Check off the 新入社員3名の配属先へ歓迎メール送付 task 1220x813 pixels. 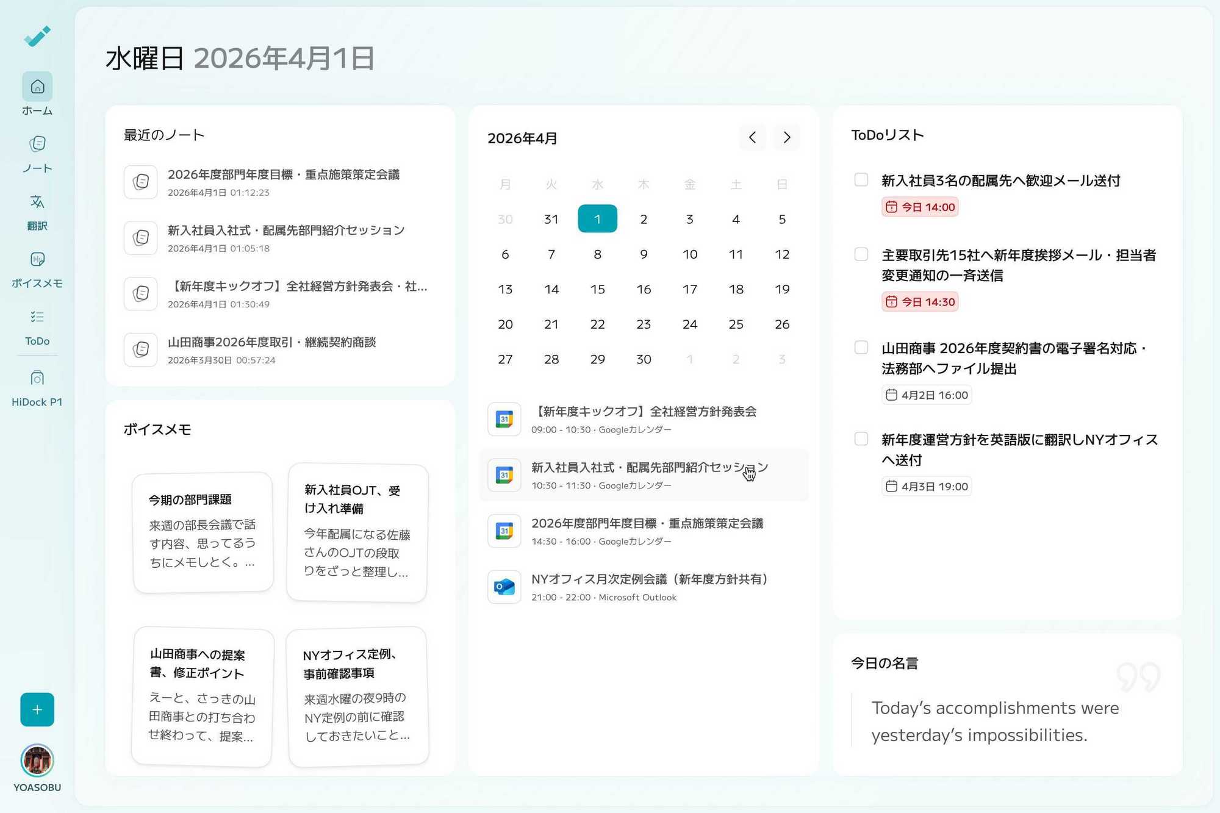(x=861, y=179)
